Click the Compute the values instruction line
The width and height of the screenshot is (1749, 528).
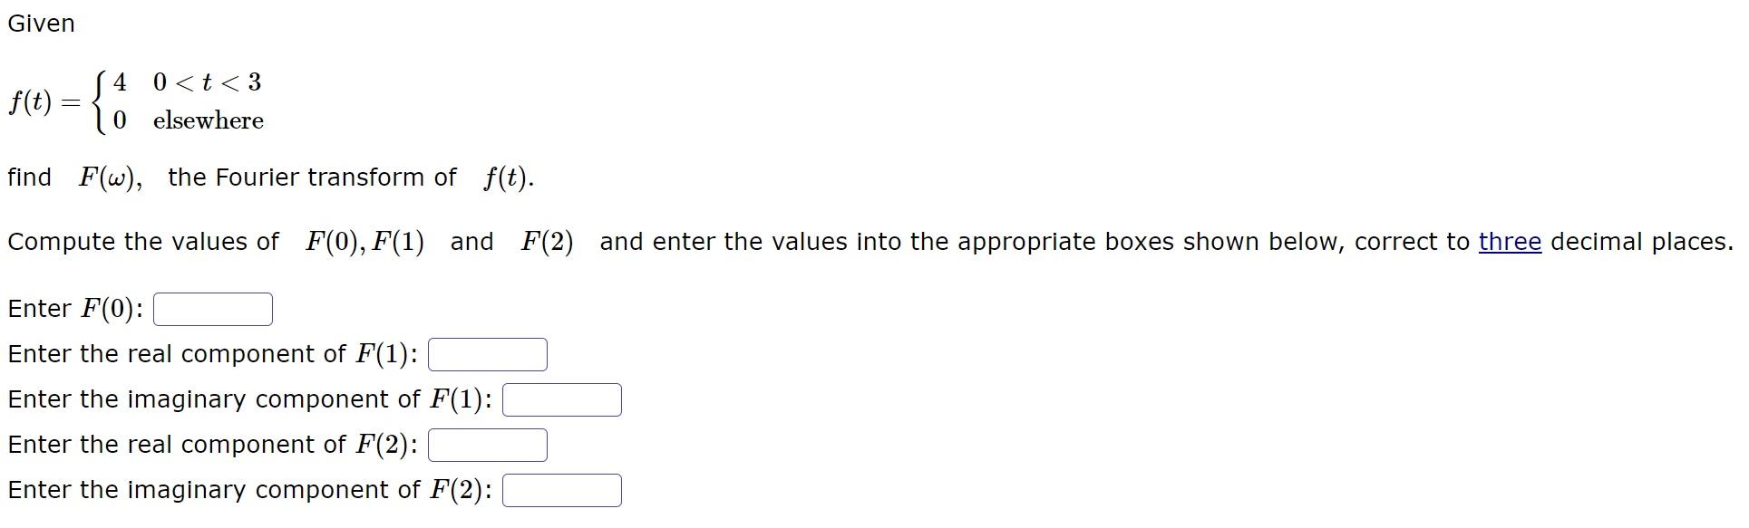click(544, 242)
